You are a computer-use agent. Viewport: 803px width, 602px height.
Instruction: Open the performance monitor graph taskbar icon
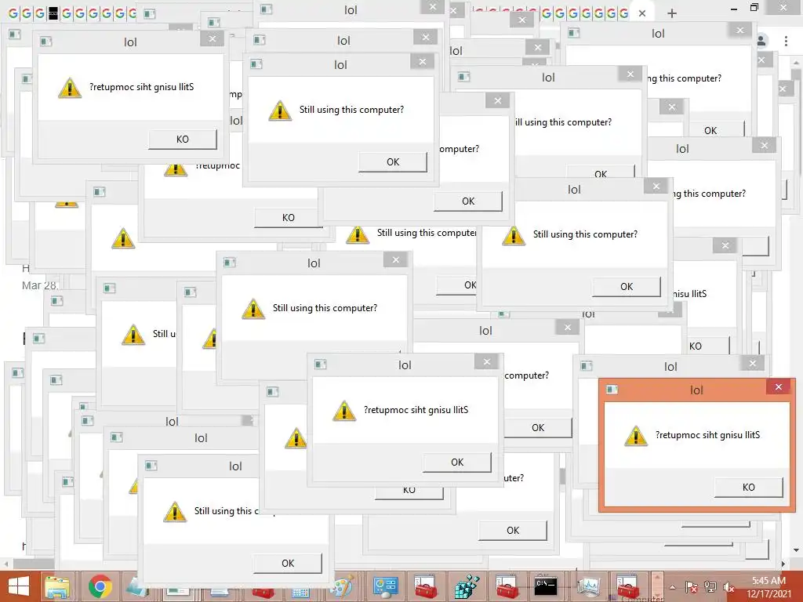(588, 586)
